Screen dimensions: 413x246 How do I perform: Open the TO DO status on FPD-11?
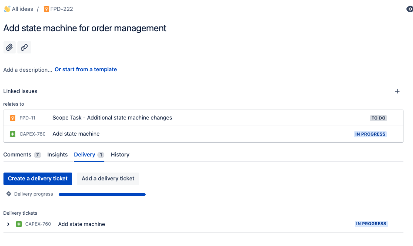click(378, 118)
